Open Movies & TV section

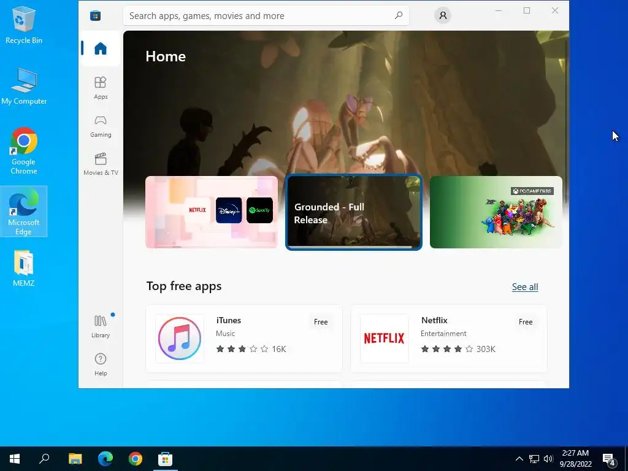101,164
